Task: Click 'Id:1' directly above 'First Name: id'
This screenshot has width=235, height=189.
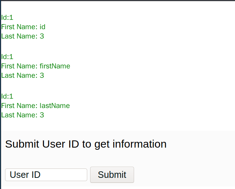Action: [7, 18]
